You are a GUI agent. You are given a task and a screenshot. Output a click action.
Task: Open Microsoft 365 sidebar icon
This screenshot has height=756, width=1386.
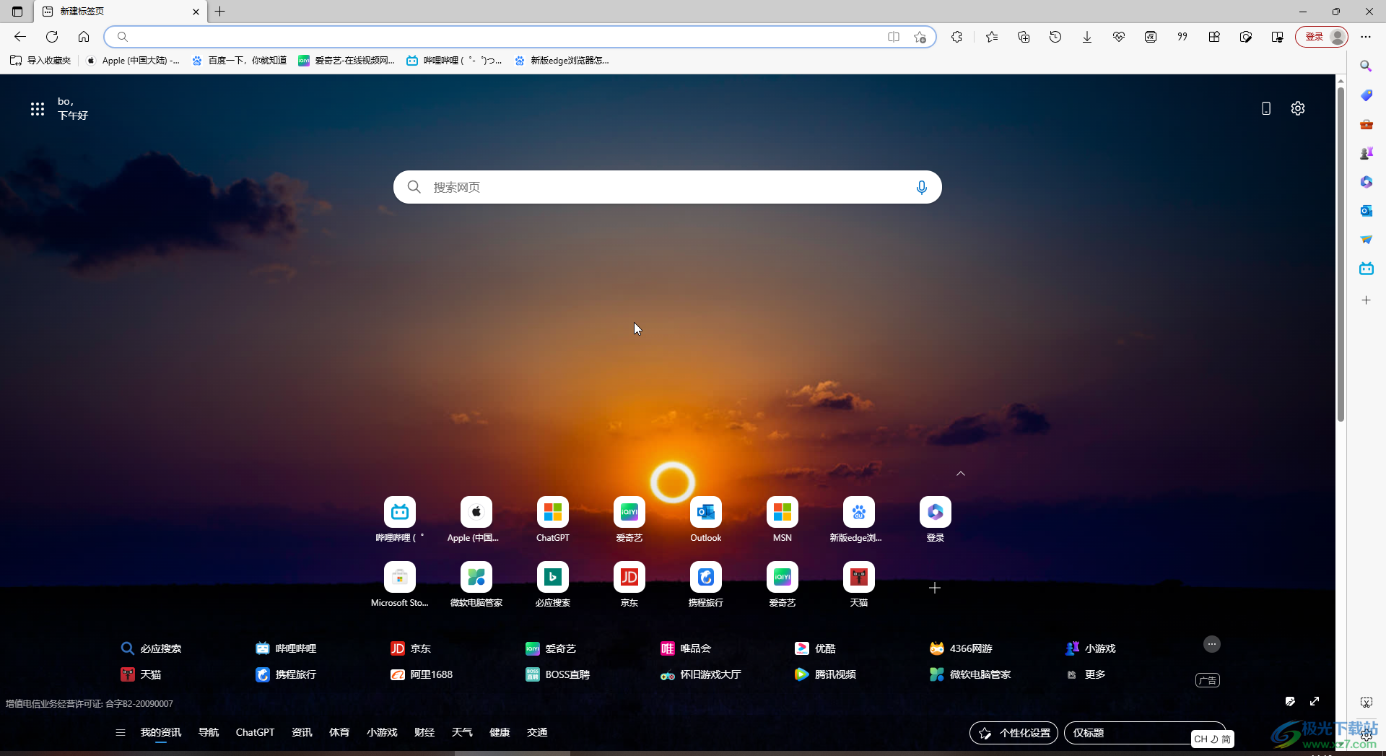point(1366,182)
